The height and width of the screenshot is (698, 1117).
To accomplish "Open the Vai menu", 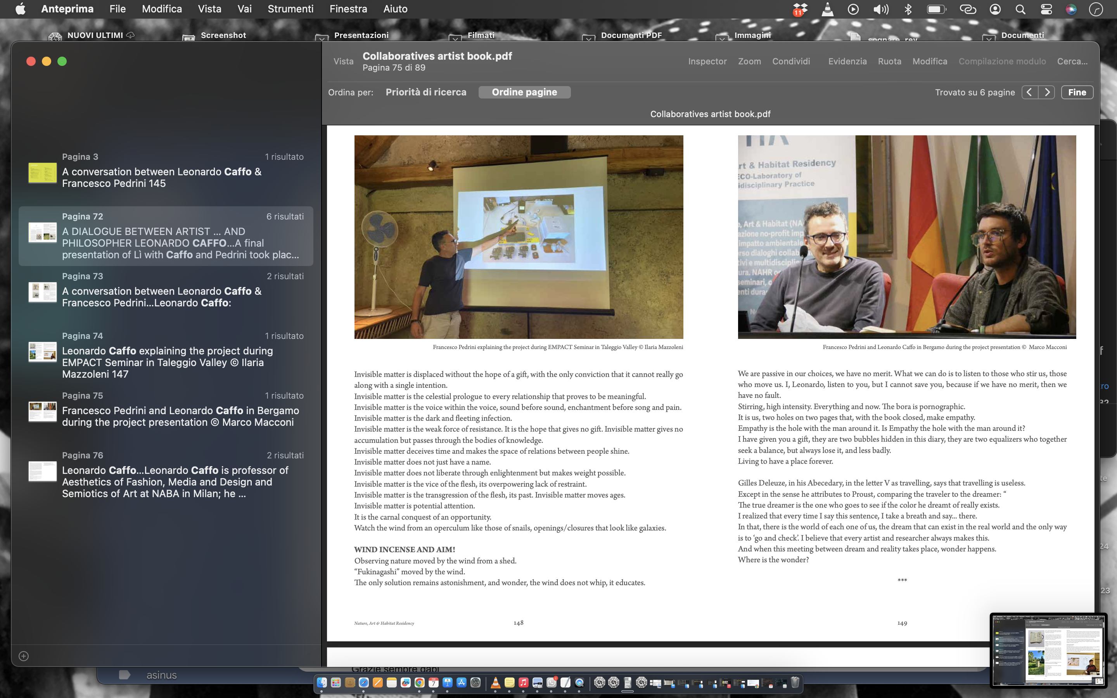I will [x=244, y=9].
